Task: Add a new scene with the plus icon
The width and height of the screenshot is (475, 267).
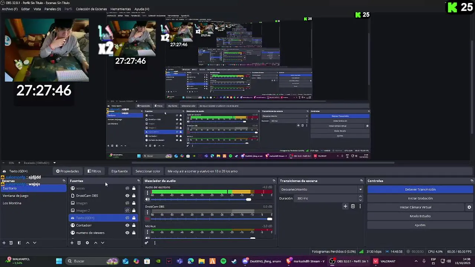Action: point(4,243)
